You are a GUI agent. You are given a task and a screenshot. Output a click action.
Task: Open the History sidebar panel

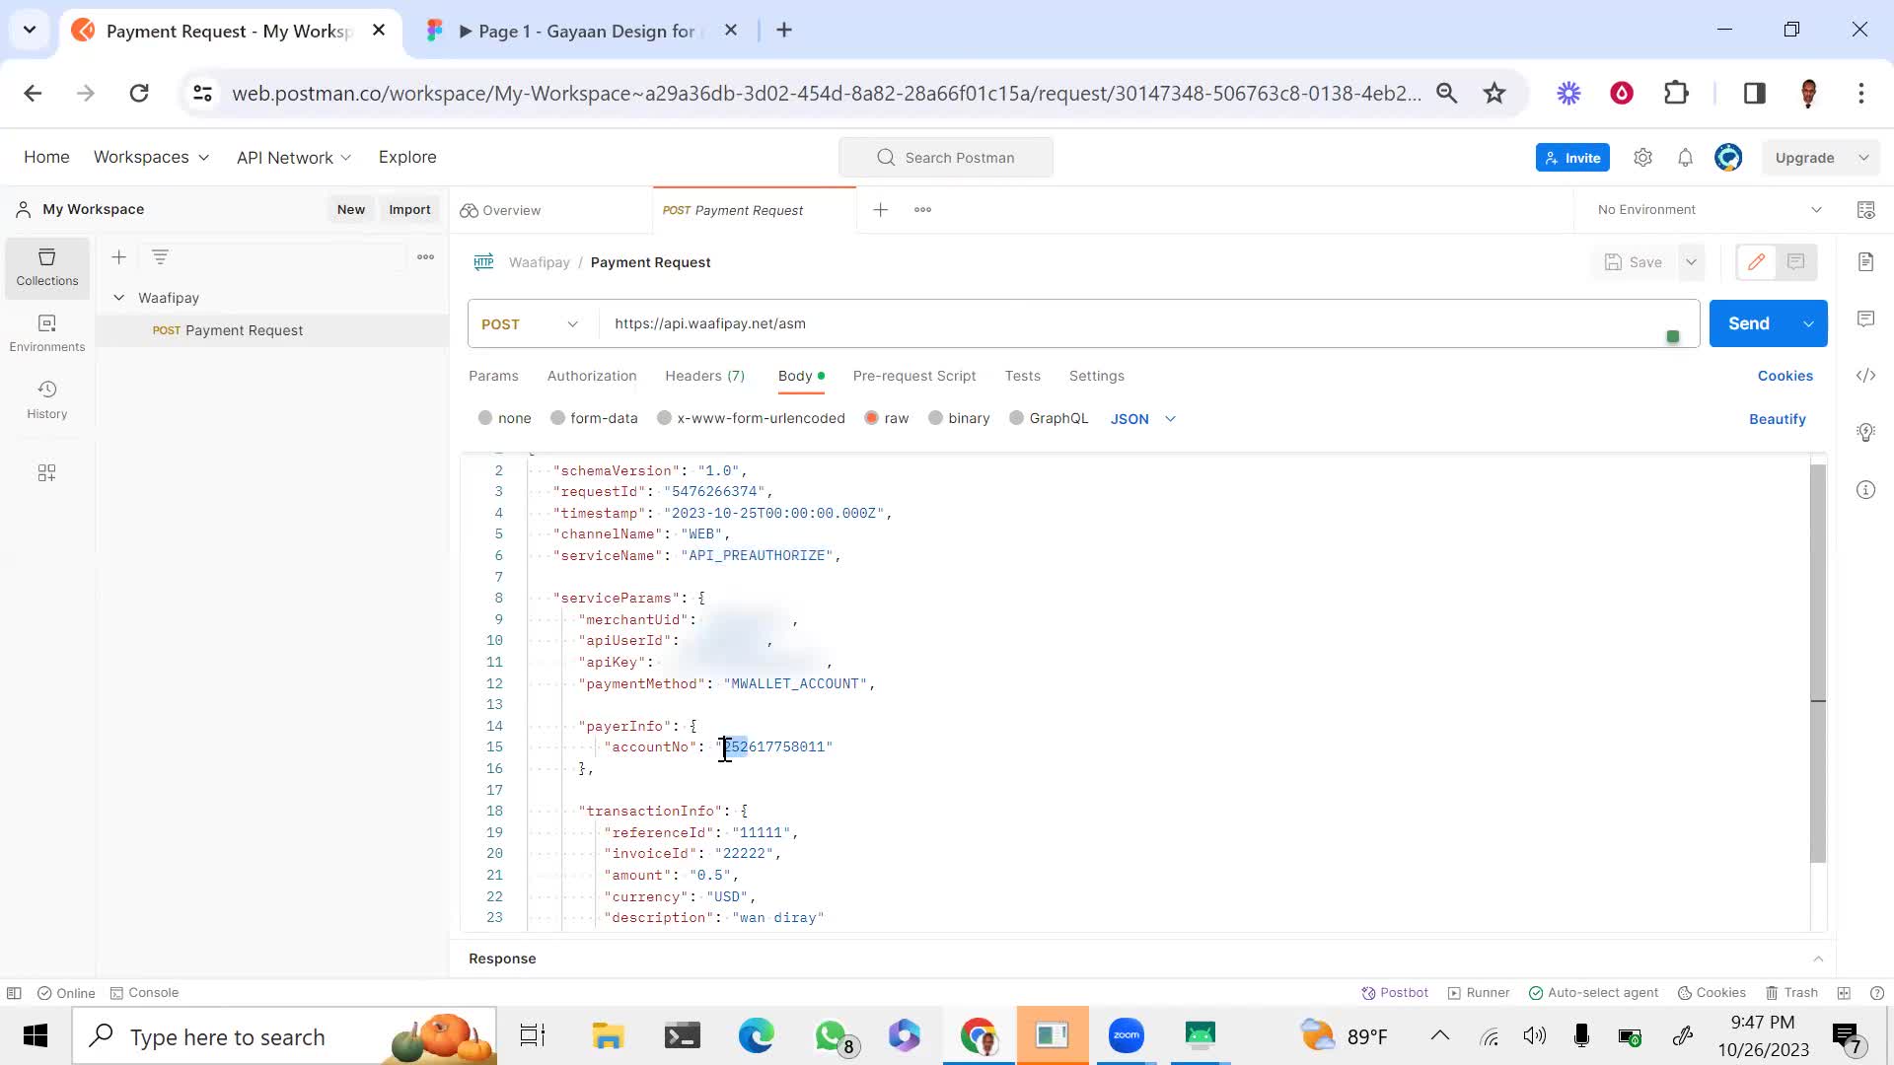[x=46, y=396]
